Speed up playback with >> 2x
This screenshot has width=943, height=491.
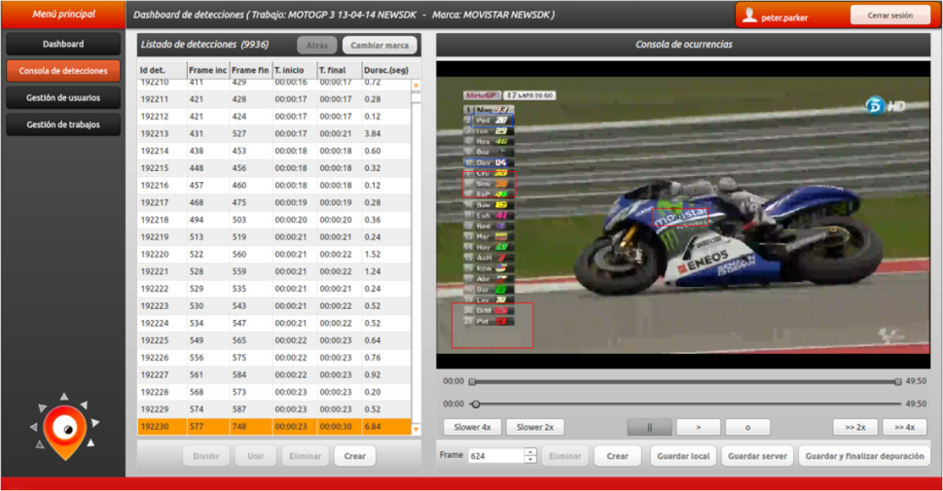coord(855,428)
